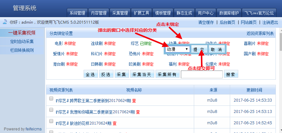Open the 采集管理 menu tab
The height and width of the screenshot is (133, 282).
click(x=120, y=13)
